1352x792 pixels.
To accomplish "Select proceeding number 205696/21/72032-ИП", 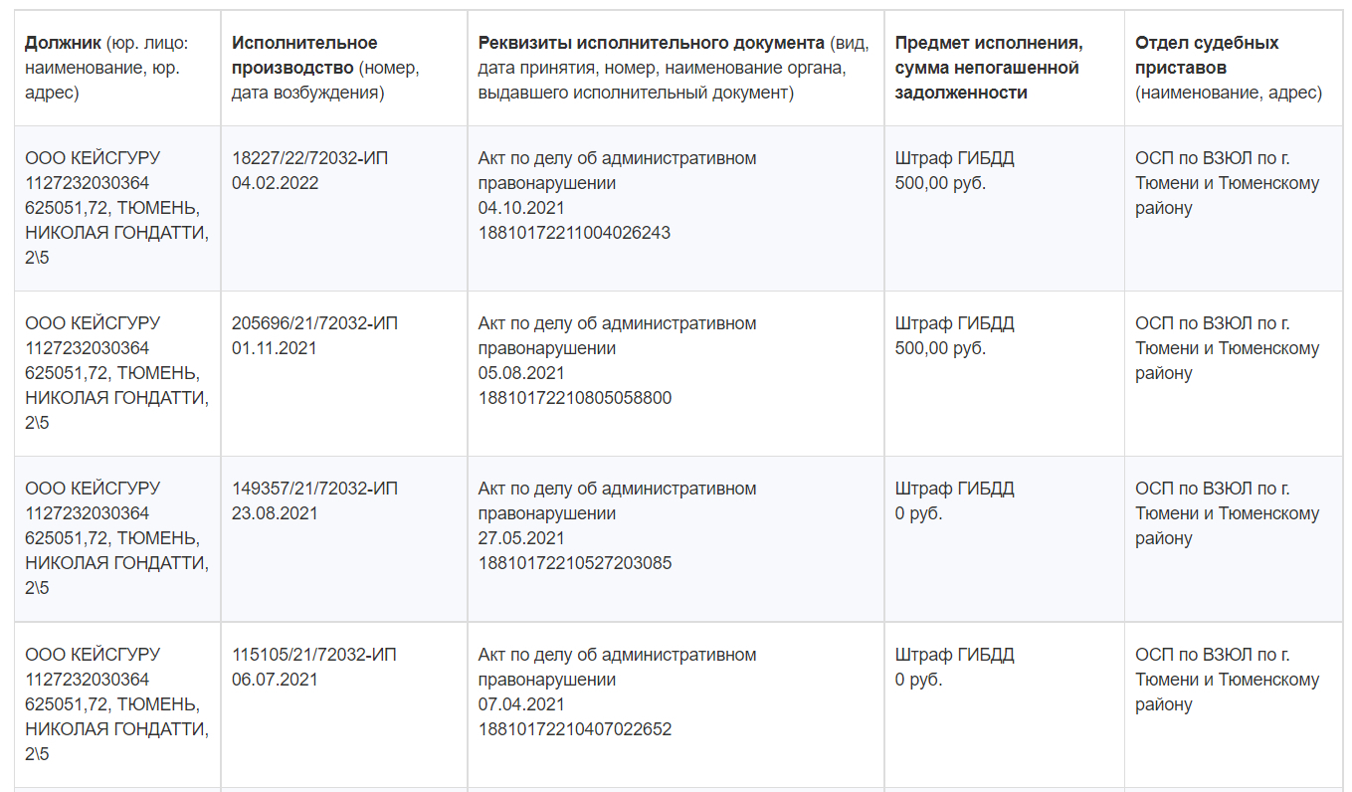I will [x=314, y=323].
